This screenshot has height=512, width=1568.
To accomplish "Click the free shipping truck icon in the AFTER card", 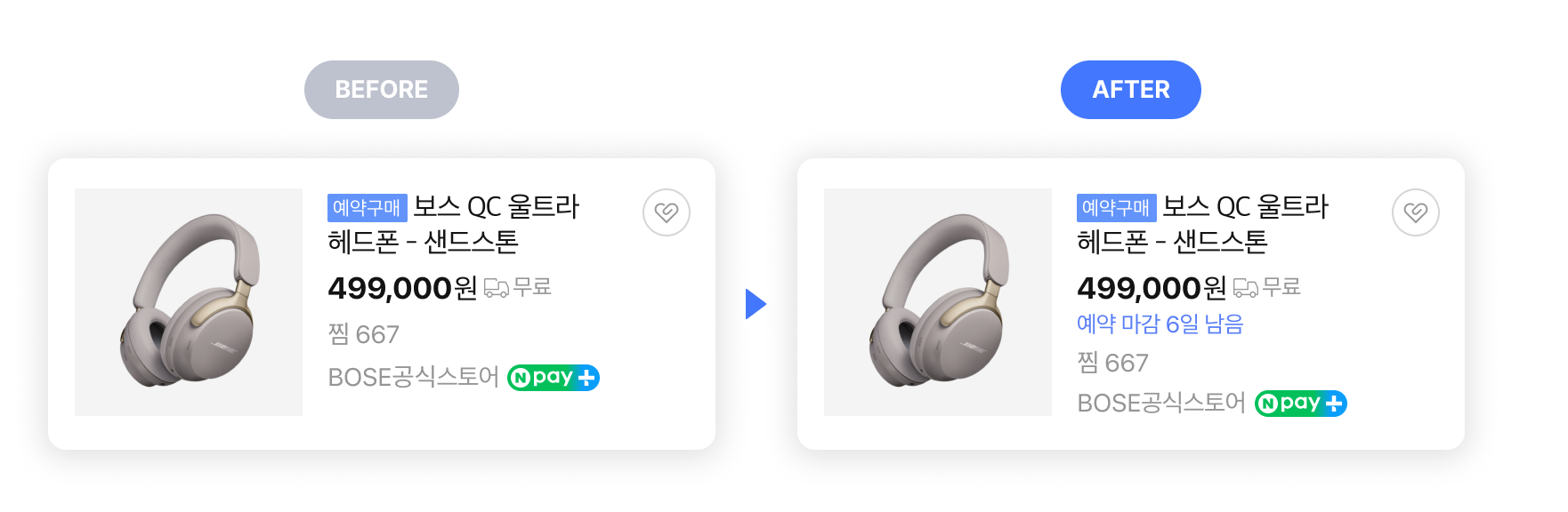I will (1246, 288).
